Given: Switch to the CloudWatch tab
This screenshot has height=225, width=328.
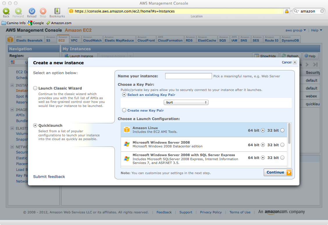Looking at the screenshot, I should tap(92, 39).
